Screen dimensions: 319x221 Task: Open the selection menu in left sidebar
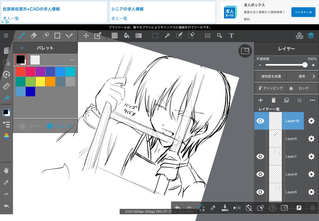6,63
